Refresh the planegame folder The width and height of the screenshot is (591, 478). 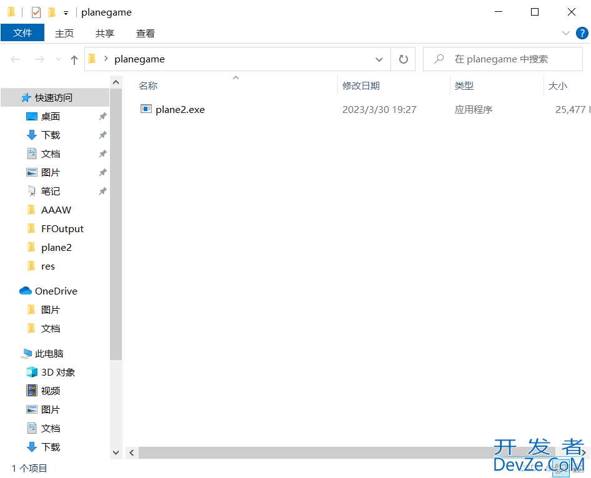pos(404,59)
